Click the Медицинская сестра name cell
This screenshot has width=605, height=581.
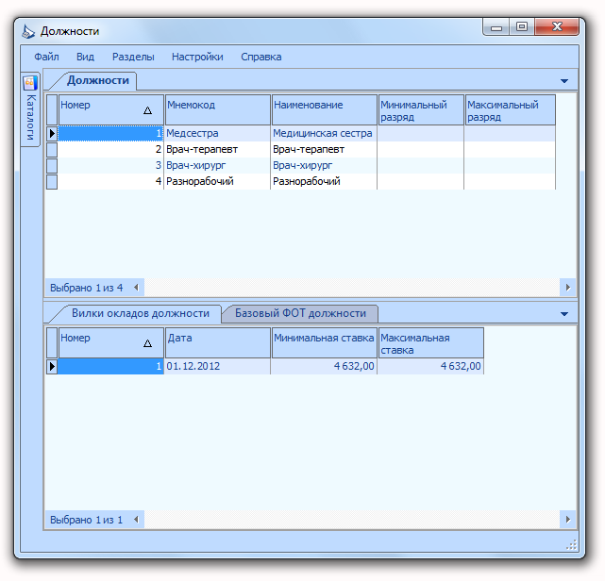click(x=324, y=133)
